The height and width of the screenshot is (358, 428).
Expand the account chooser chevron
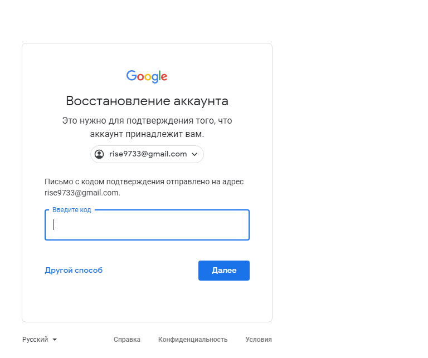pos(194,154)
